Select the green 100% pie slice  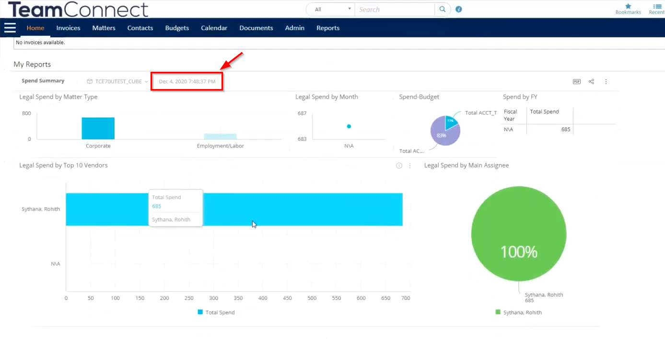click(x=518, y=233)
